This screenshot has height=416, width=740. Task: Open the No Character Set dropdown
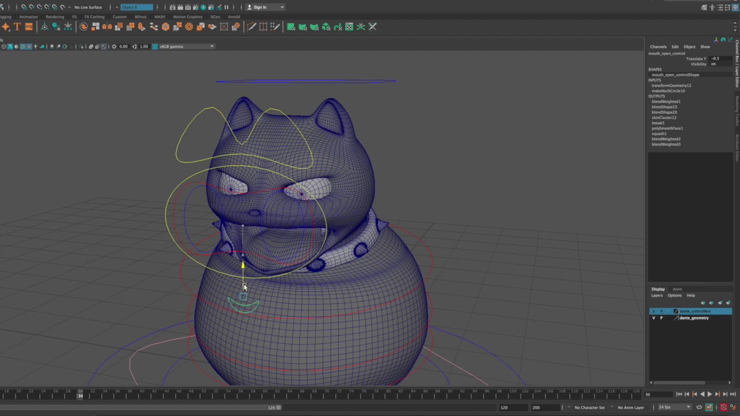tap(589, 407)
